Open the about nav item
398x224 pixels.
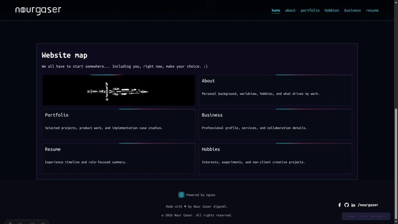(290, 10)
